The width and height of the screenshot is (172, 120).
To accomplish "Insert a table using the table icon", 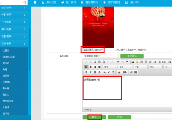I will click(x=142, y=62).
